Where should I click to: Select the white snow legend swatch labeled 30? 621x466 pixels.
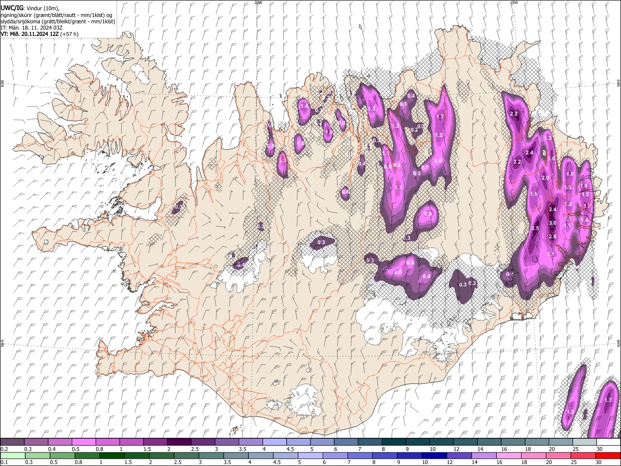pos(608,442)
